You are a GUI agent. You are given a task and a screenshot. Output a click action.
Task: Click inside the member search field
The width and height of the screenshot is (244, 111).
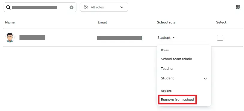[40, 7]
